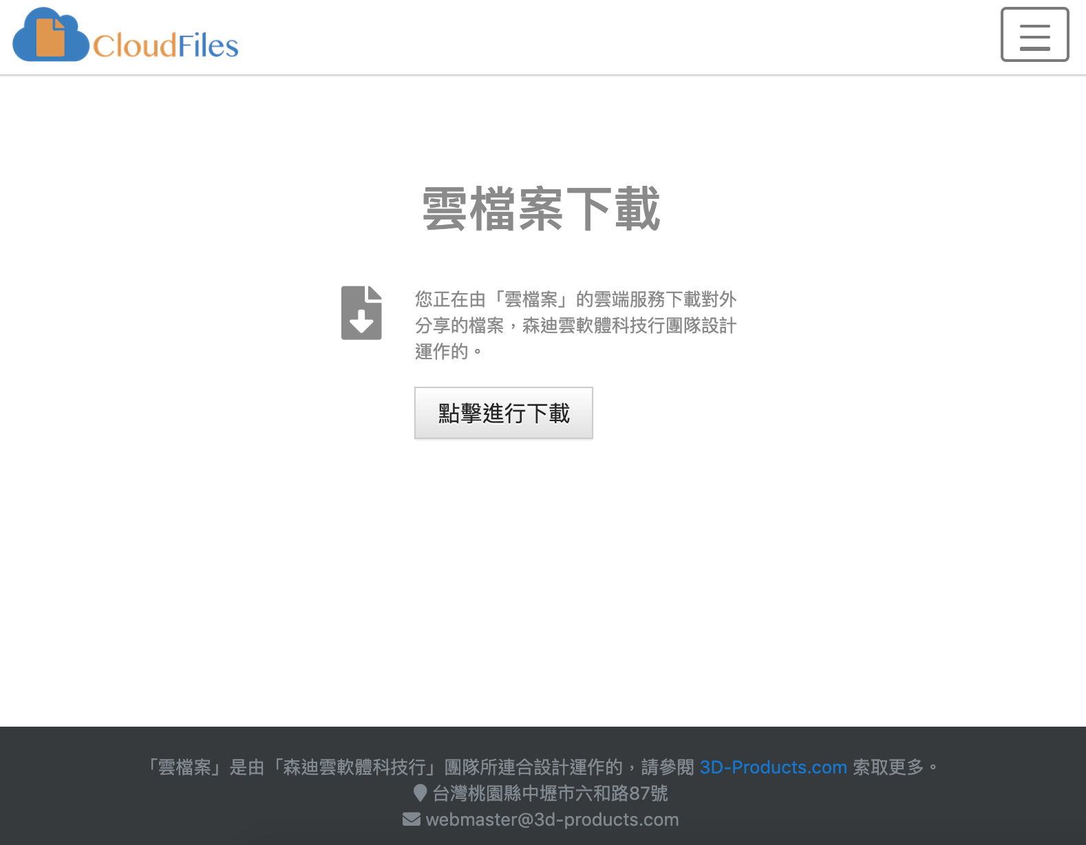The height and width of the screenshot is (845, 1086).
Task: Click the orange document inside the cloud logo
Action: (x=51, y=37)
